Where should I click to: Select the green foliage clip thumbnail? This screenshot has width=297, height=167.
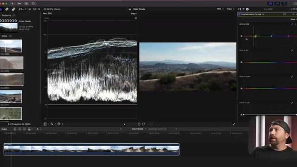tap(11, 114)
